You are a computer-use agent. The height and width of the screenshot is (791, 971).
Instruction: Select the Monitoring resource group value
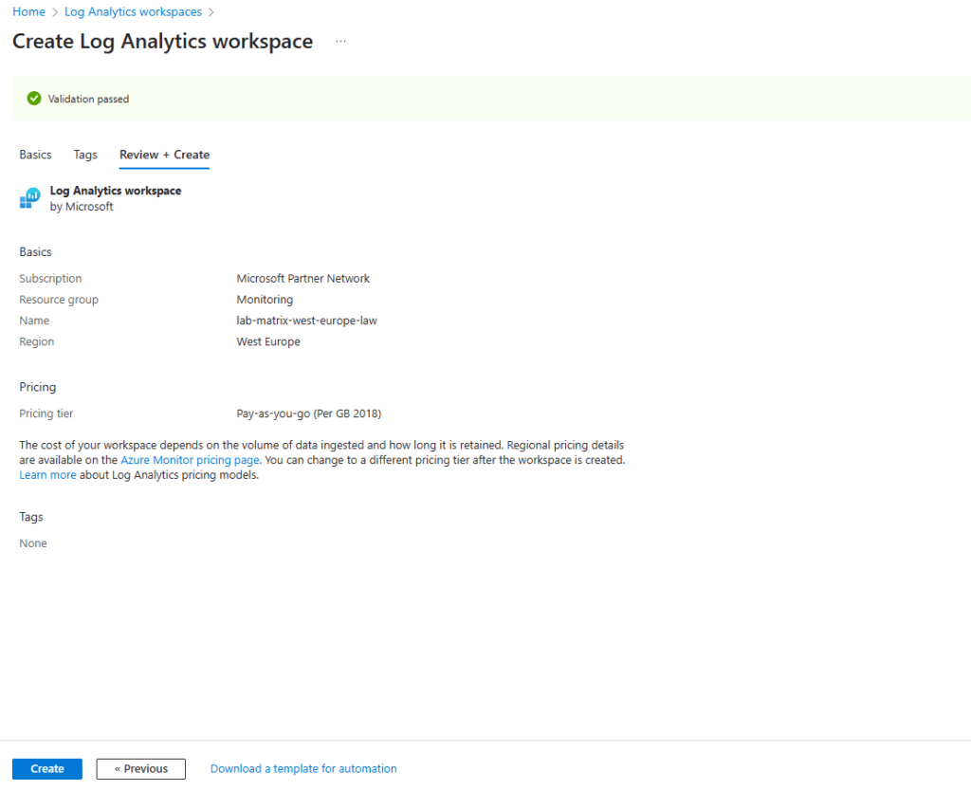265,300
